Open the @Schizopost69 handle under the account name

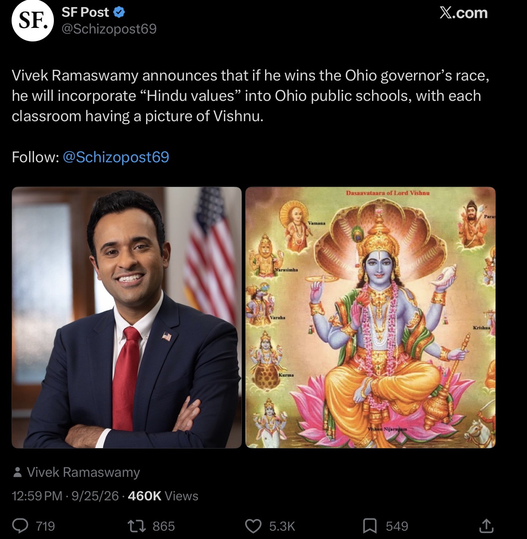pyautogui.click(x=109, y=29)
